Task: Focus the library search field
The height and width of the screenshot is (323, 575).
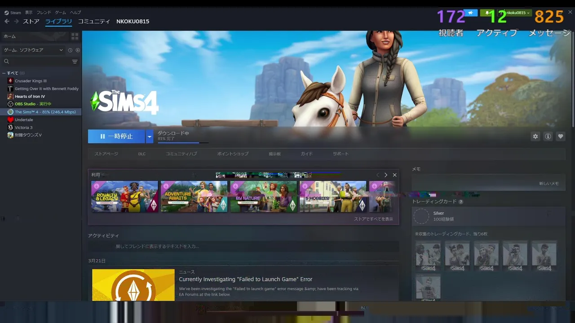Action: coord(40,61)
